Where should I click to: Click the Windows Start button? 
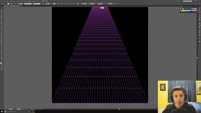(2, 111)
